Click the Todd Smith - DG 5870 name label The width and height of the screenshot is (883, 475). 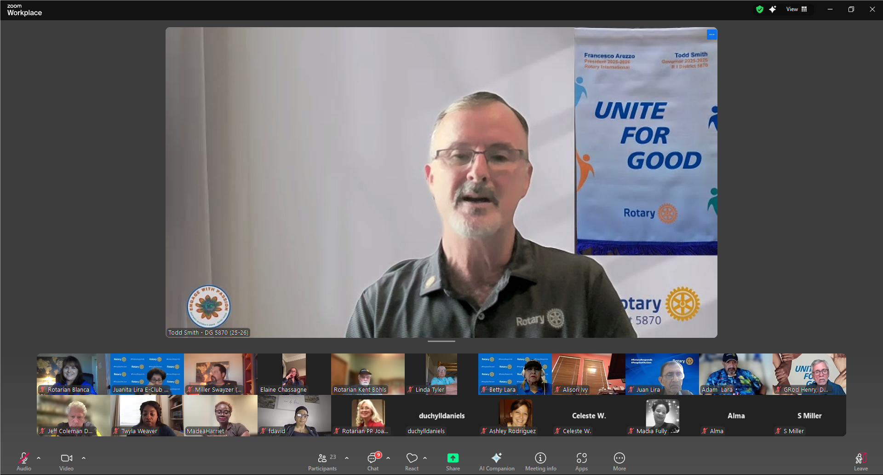(208, 332)
